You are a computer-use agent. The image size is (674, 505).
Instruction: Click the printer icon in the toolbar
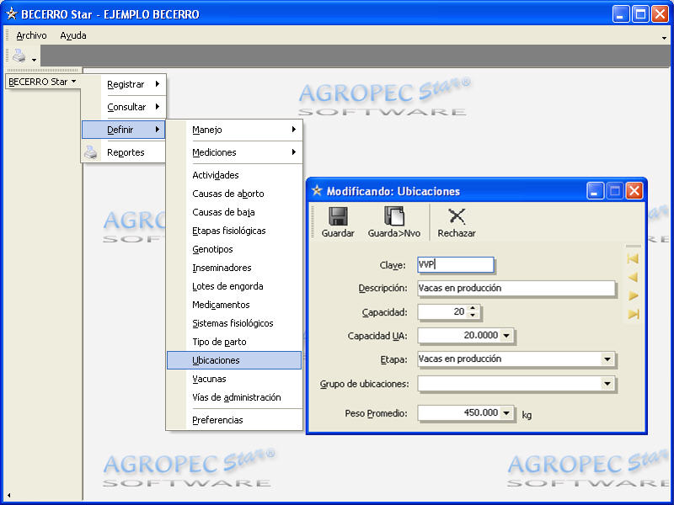click(19, 56)
